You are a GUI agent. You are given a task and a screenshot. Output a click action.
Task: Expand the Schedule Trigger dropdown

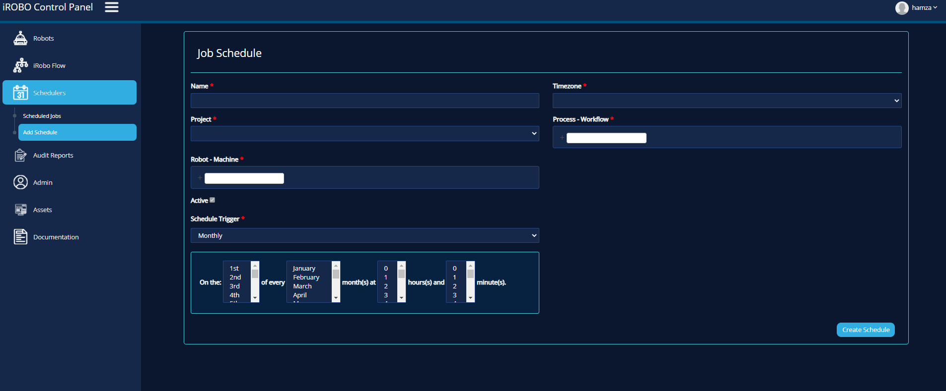click(364, 235)
